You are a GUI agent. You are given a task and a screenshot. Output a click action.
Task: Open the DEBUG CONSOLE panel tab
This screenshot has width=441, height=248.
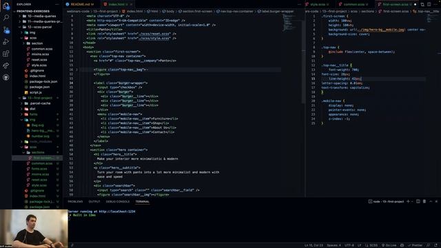click(118, 202)
